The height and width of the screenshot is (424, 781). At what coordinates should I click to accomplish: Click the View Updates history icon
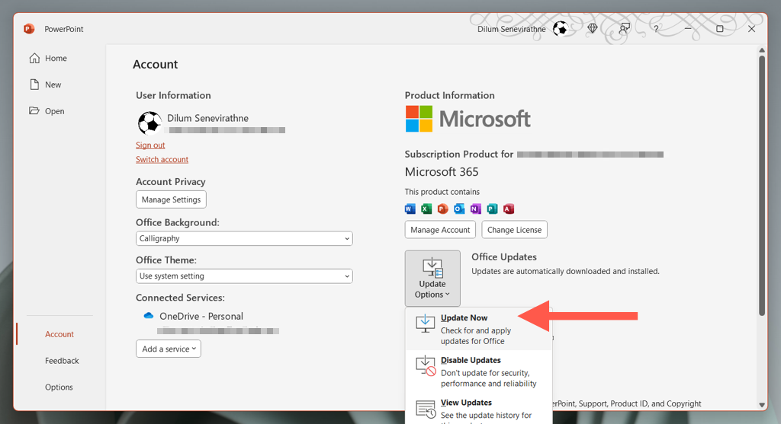point(426,409)
